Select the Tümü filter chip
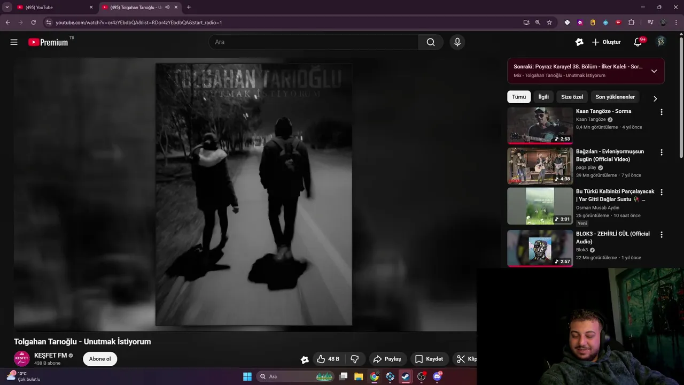684x385 pixels. (519, 97)
